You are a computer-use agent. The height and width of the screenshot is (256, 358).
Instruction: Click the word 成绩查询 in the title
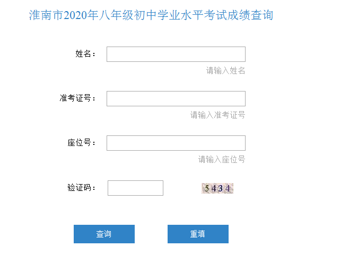pos(250,15)
